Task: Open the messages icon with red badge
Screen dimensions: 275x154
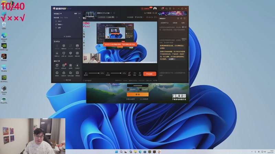Action: click(x=162, y=8)
